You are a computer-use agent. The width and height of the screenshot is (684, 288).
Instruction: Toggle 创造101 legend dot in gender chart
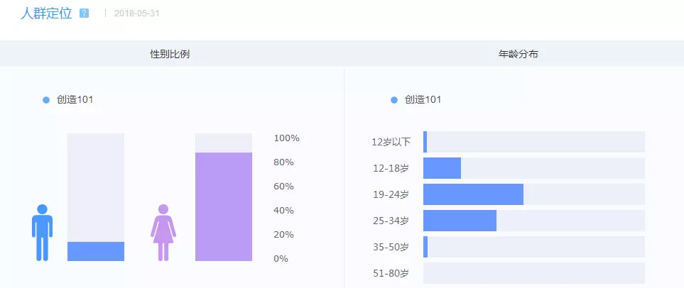[46, 100]
